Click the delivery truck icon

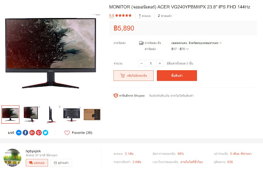[141, 43]
